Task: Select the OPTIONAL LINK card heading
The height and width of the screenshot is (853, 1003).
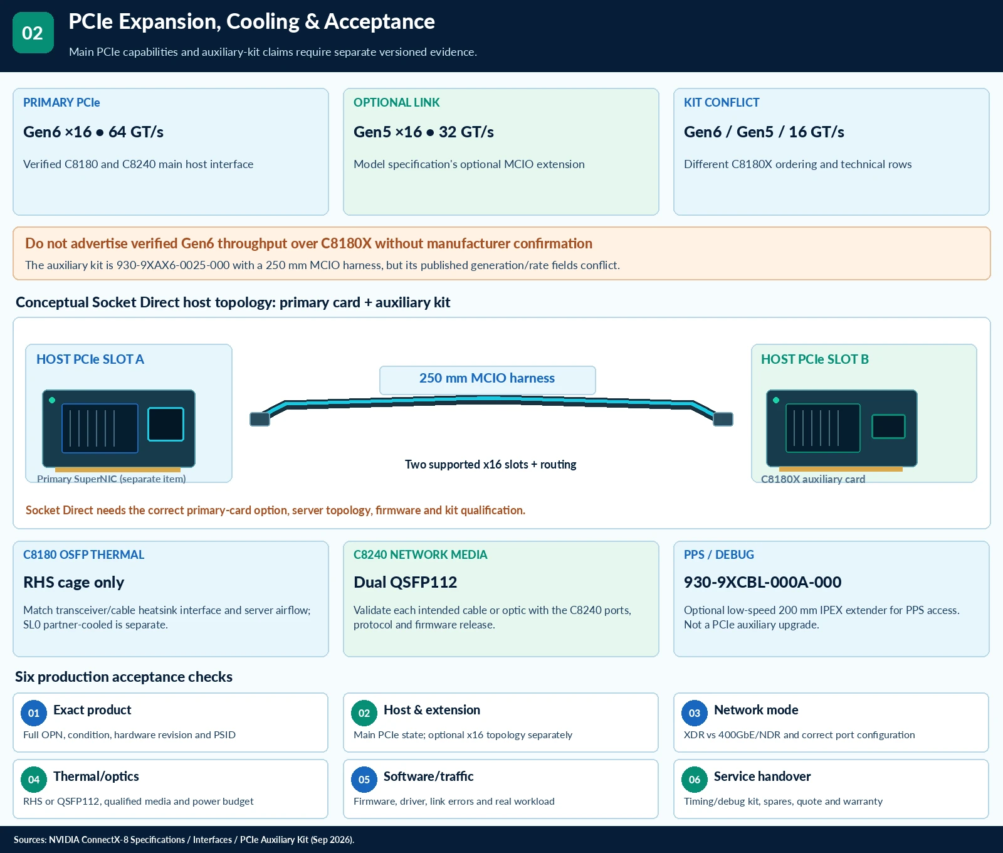Action: pyautogui.click(x=396, y=102)
